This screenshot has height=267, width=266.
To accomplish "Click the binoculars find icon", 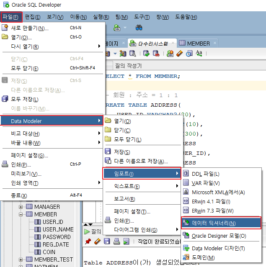I will pyautogui.click(x=139, y=28).
